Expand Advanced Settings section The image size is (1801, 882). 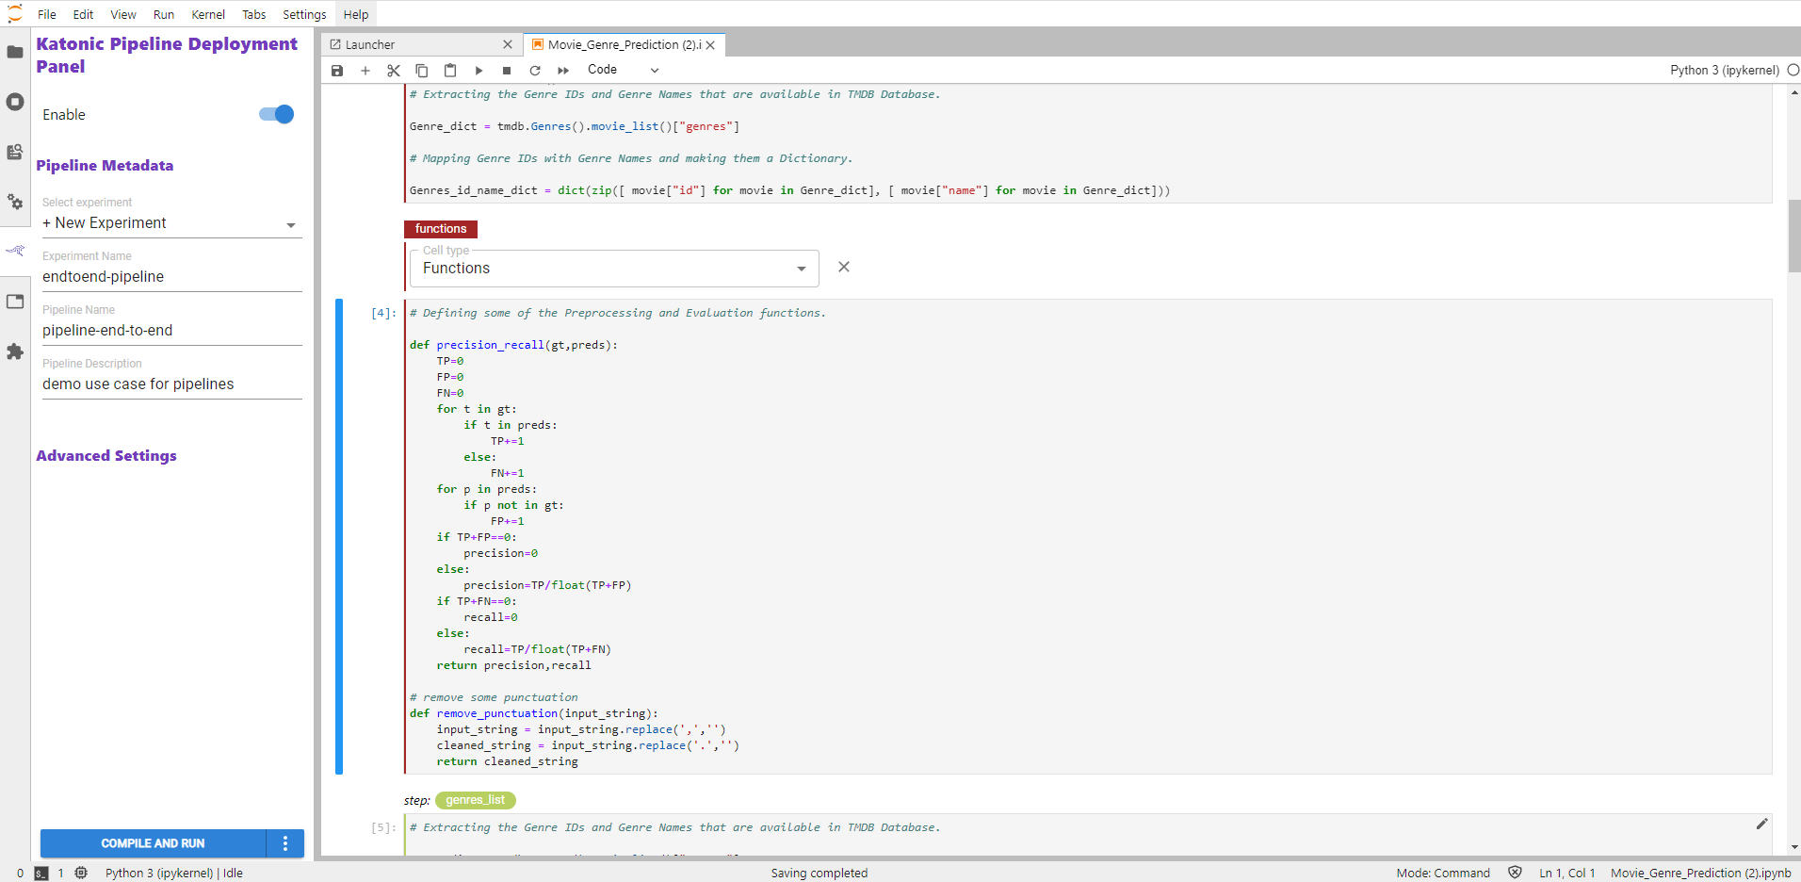(106, 456)
